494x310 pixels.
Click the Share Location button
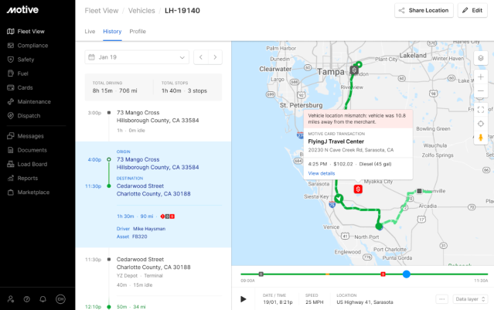[424, 10]
